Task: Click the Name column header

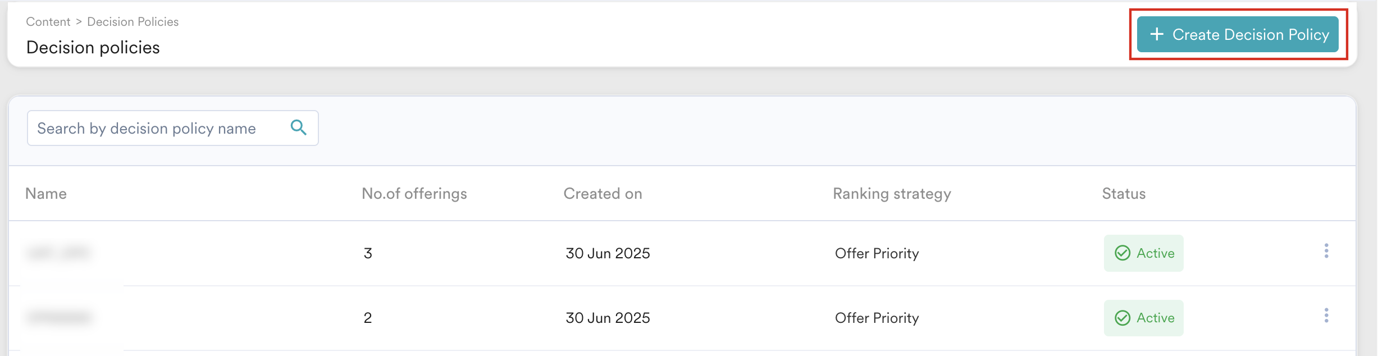Action: (x=46, y=194)
